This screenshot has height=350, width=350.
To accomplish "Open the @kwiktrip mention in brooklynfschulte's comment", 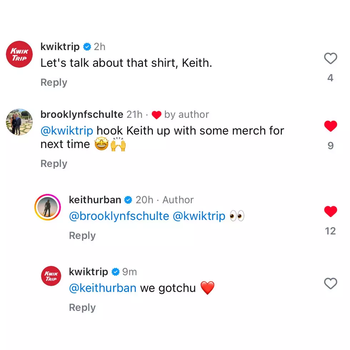I will coord(67,131).
